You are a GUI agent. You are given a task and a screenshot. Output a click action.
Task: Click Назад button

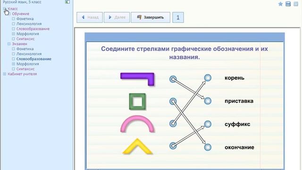[90, 17]
